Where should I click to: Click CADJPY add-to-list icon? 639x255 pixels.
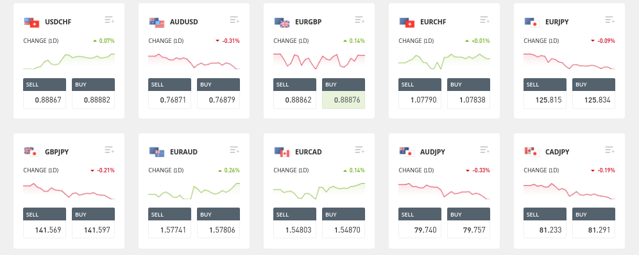pyautogui.click(x=610, y=150)
